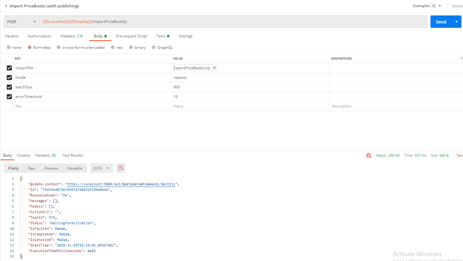Open the Authorization tab
Image resolution: width=463 pixels, height=261 pixels.
39,36
